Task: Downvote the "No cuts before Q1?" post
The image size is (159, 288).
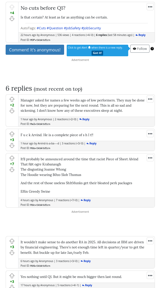Action: [x=12, y=18]
